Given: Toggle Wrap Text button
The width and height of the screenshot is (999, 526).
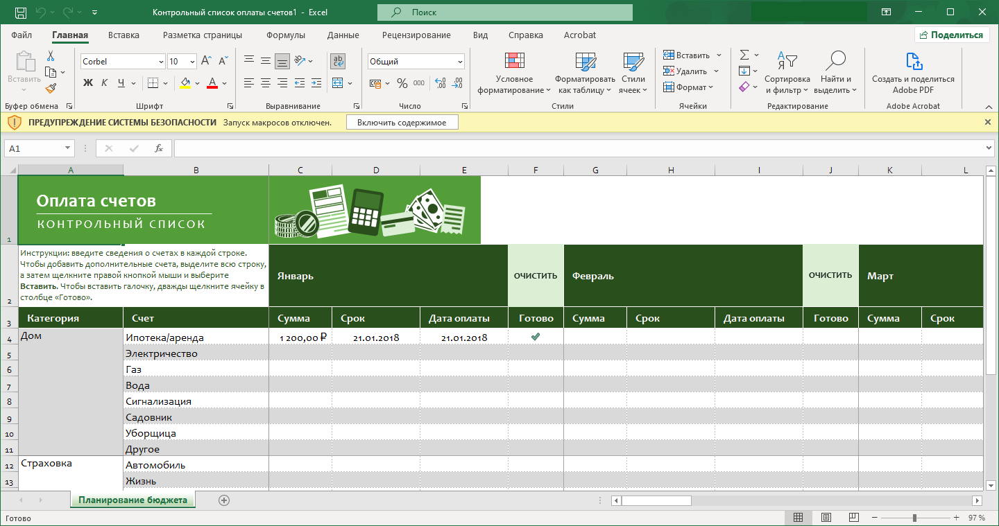Looking at the screenshot, I should (x=338, y=61).
